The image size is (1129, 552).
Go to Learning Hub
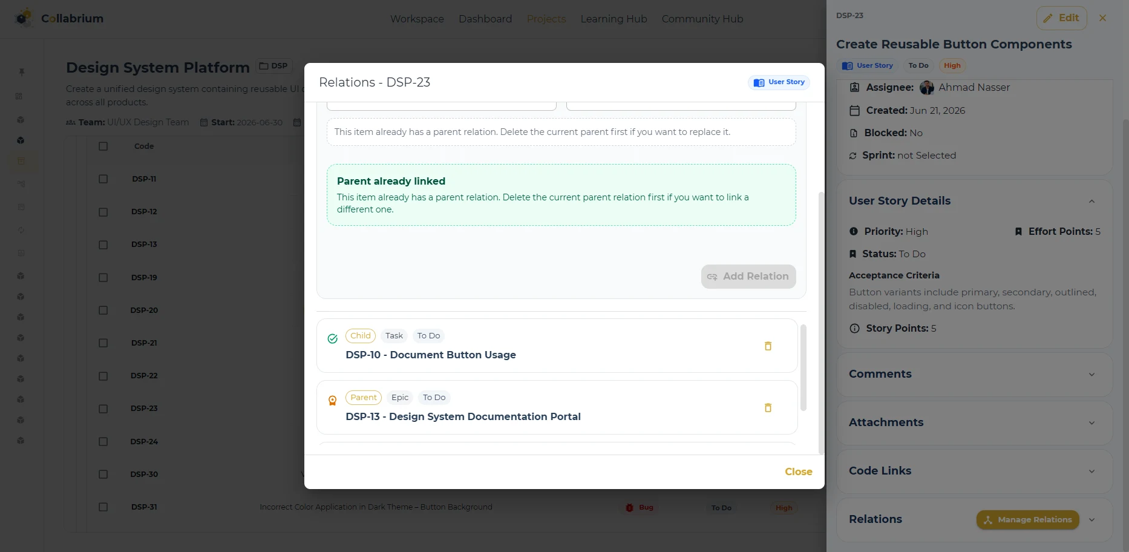point(614,19)
